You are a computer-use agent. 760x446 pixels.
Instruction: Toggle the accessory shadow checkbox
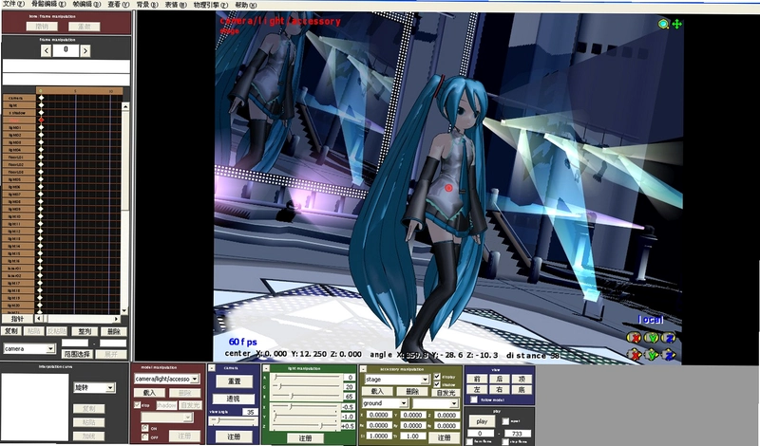(437, 384)
